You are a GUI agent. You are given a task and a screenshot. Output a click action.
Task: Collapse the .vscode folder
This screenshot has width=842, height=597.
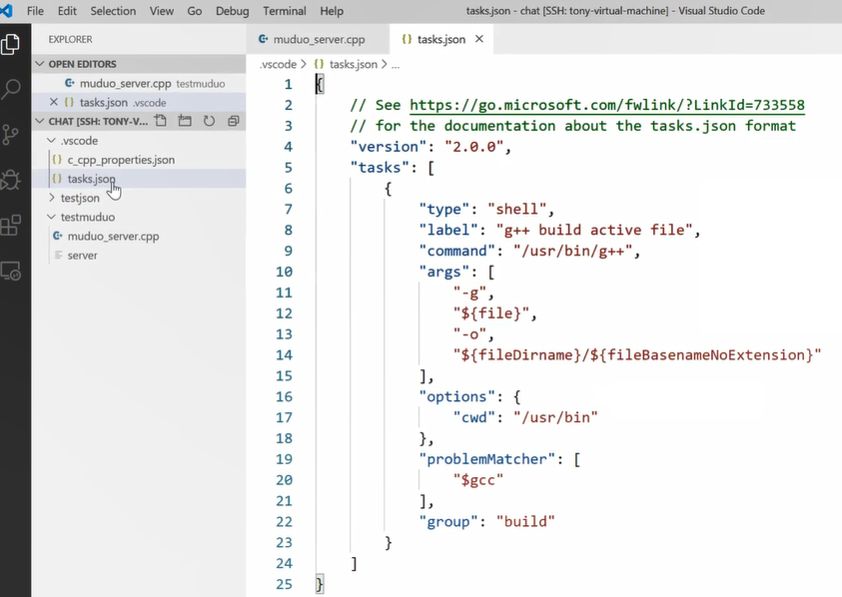tap(79, 141)
